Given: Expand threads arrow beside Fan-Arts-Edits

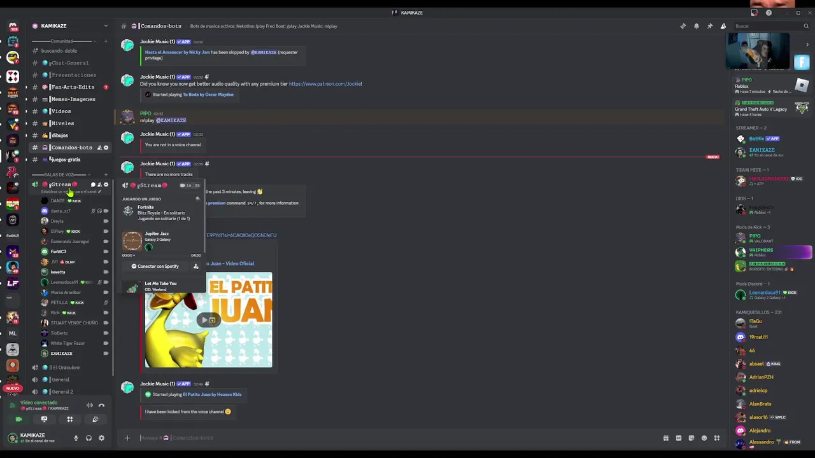Looking at the screenshot, I should 26,87.
